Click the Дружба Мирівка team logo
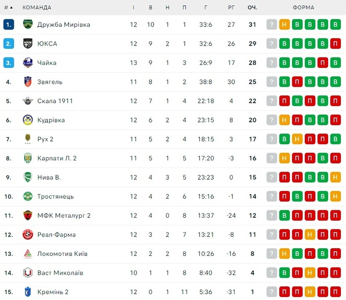This screenshot has width=346, height=300. tap(28, 24)
